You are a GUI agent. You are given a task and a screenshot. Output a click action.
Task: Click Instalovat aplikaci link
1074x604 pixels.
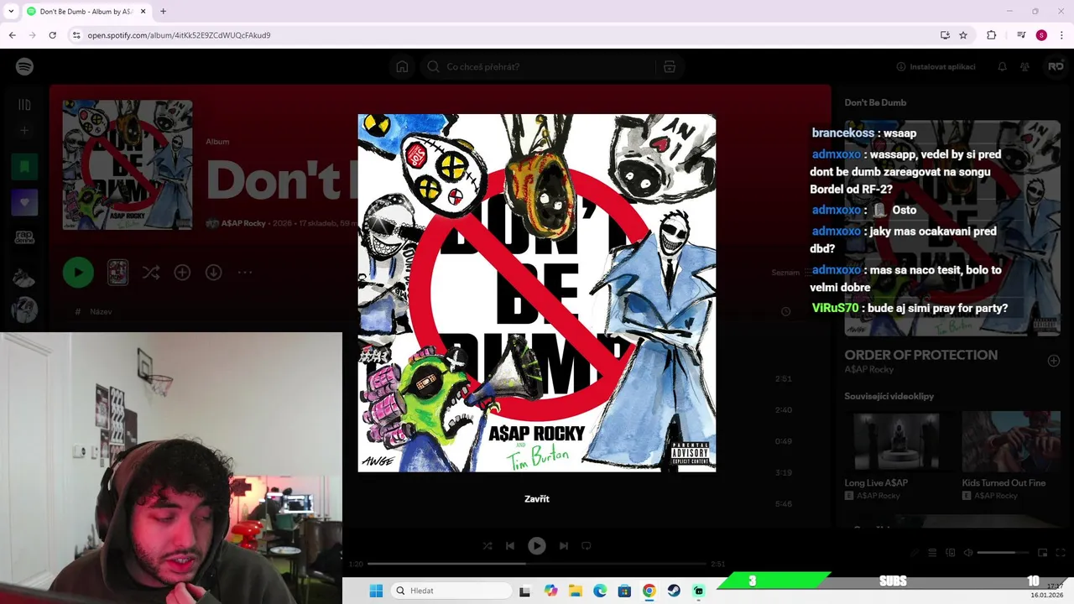tap(936, 66)
